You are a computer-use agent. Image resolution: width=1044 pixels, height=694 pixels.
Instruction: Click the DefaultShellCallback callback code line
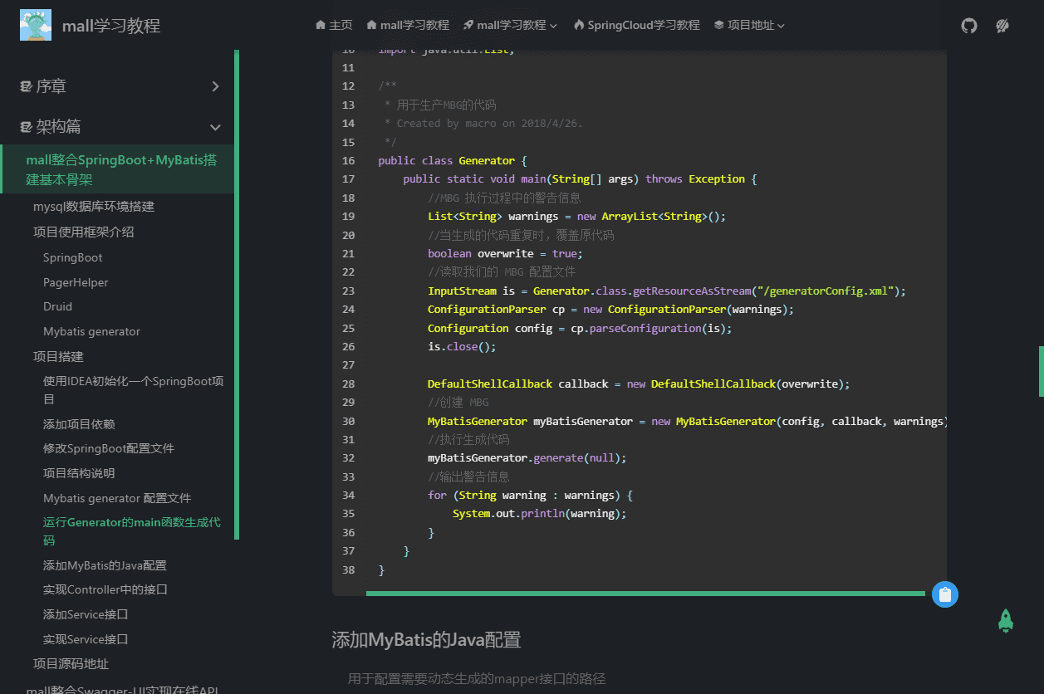coord(640,384)
